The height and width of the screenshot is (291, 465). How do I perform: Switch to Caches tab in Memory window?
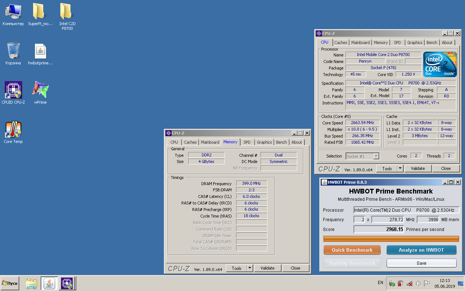coord(190,142)
